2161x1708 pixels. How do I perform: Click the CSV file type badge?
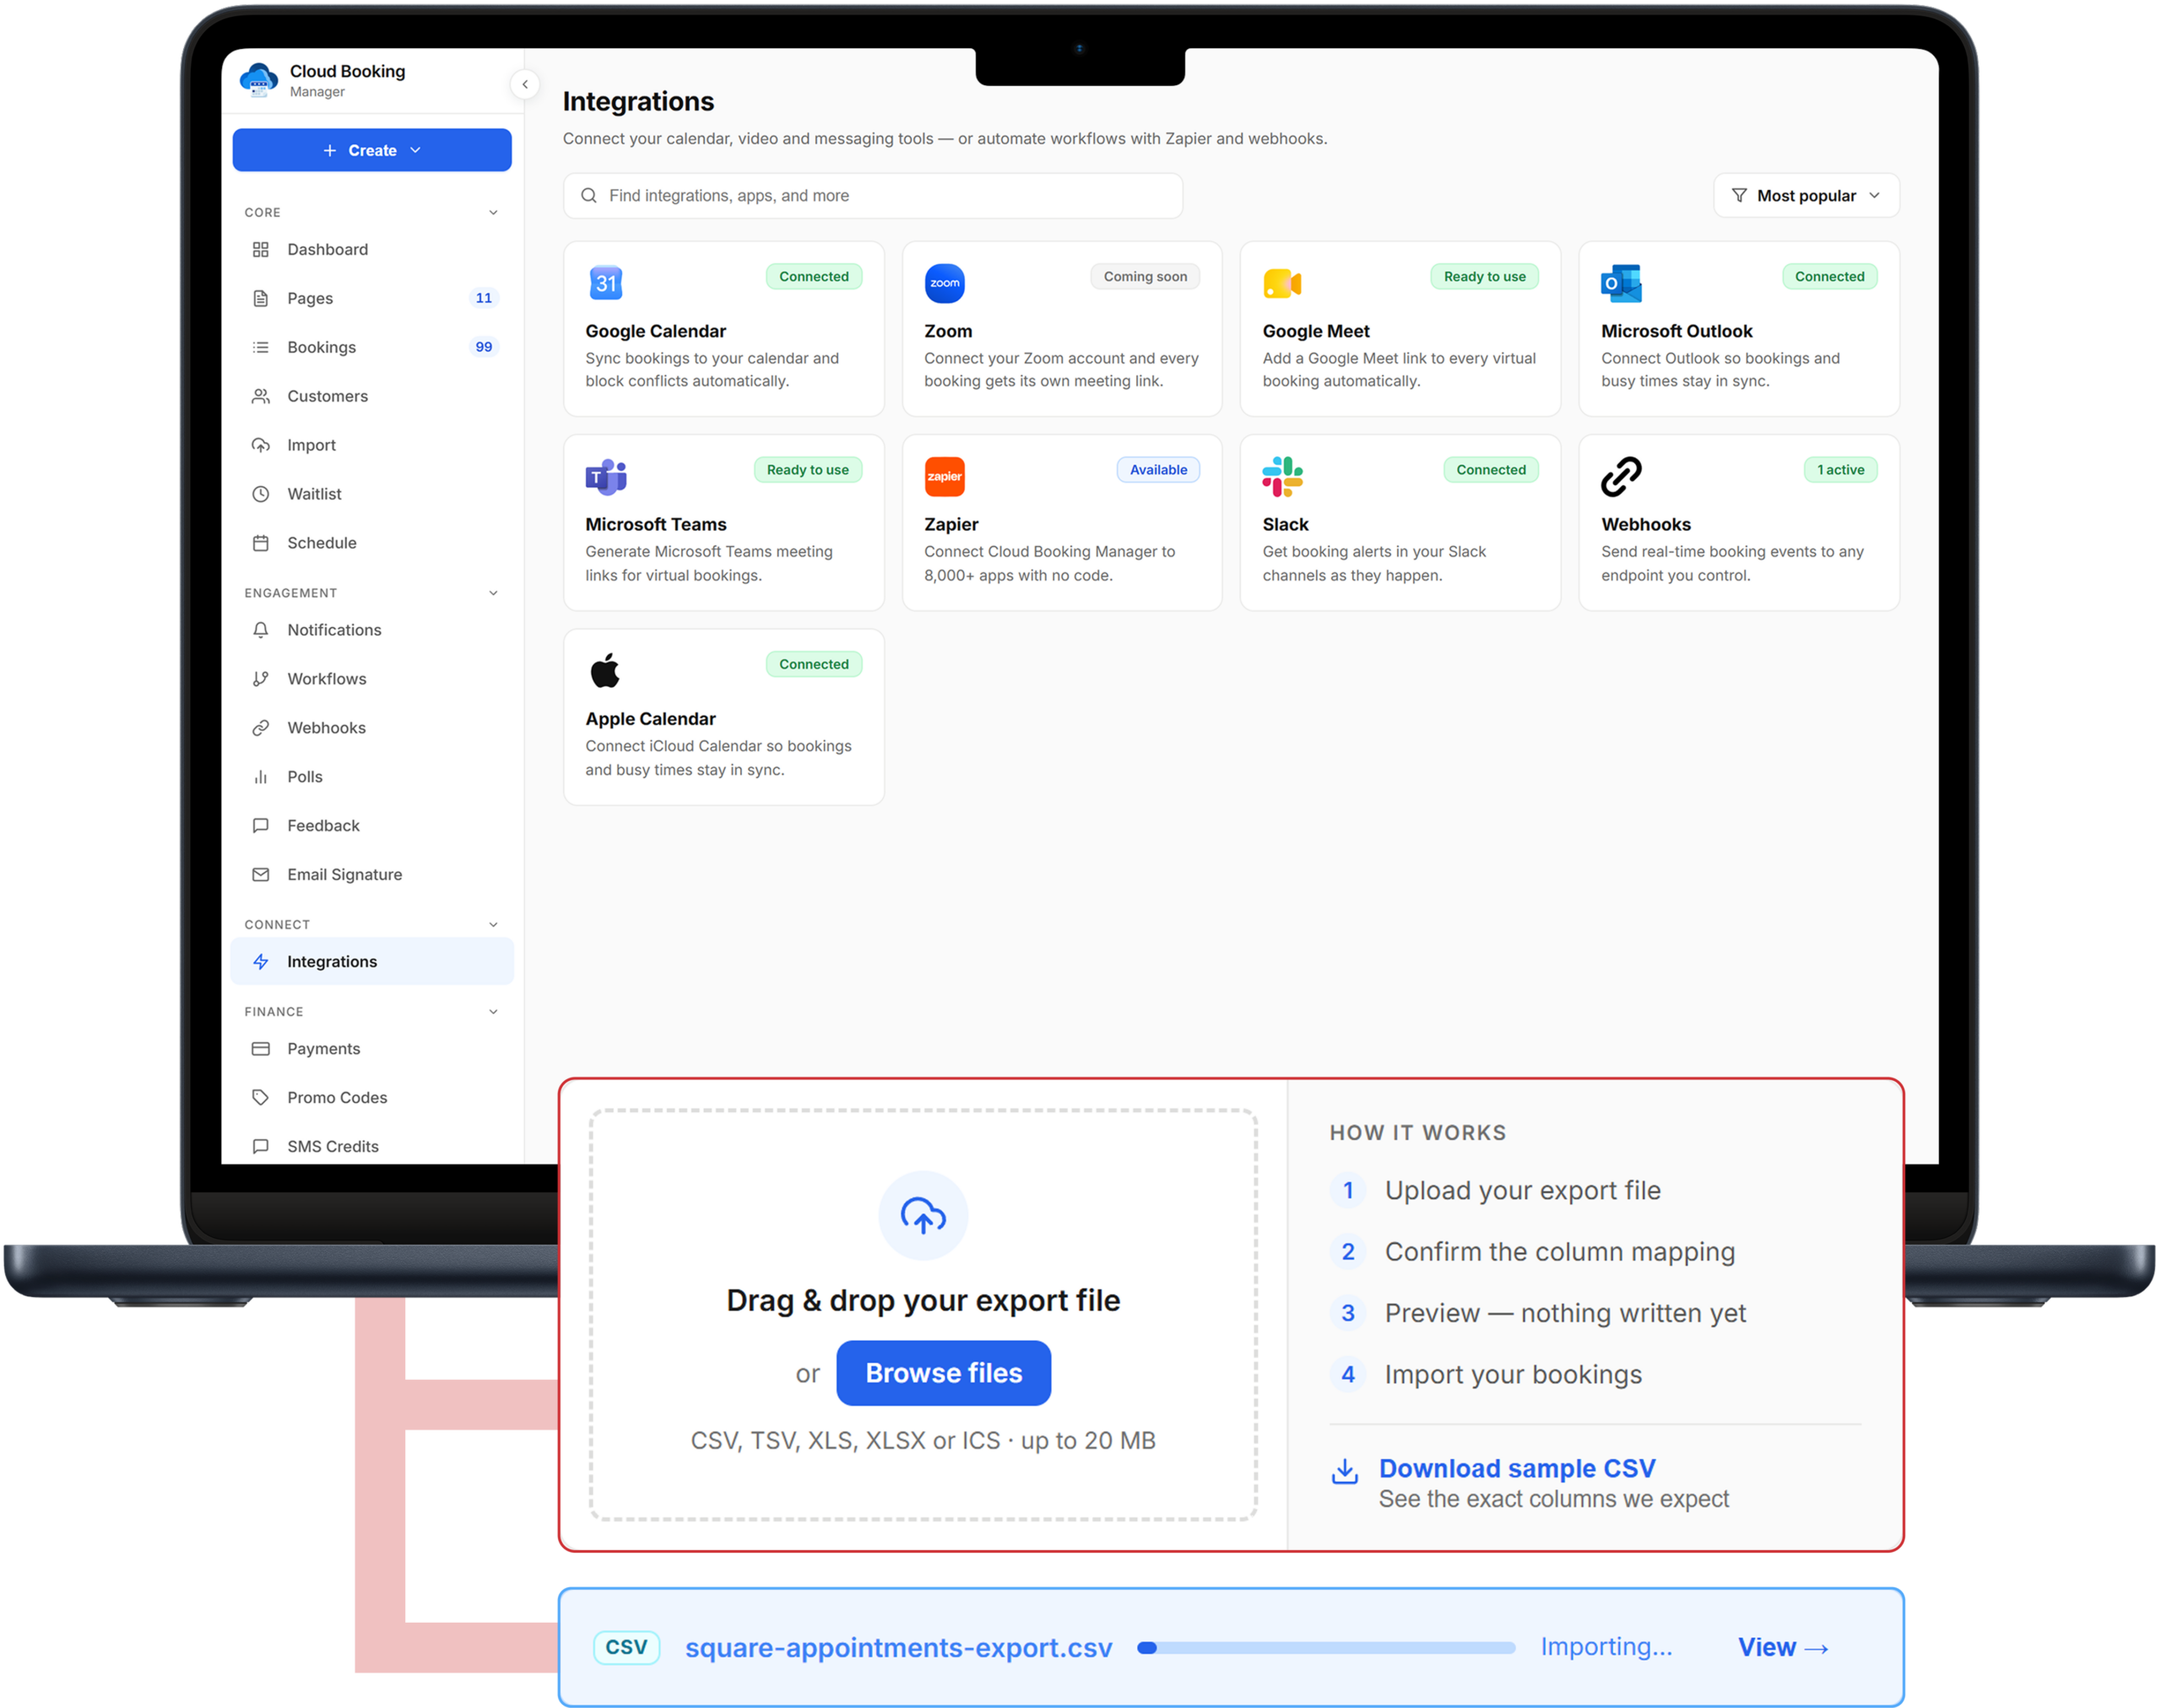pos(626,1647)
